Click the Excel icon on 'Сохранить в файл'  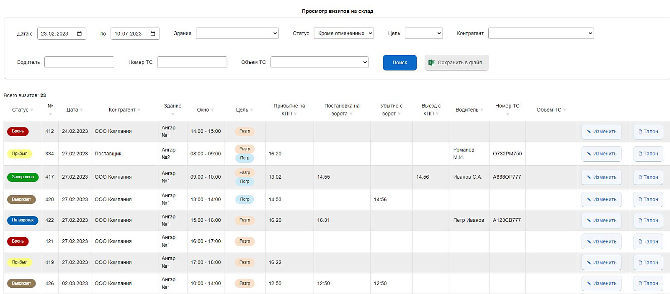coord(432,63)
